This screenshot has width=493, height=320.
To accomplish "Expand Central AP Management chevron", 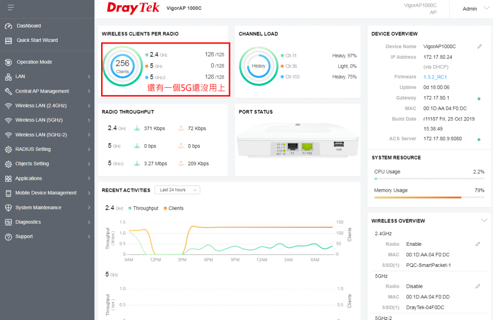I will point(89,91).
